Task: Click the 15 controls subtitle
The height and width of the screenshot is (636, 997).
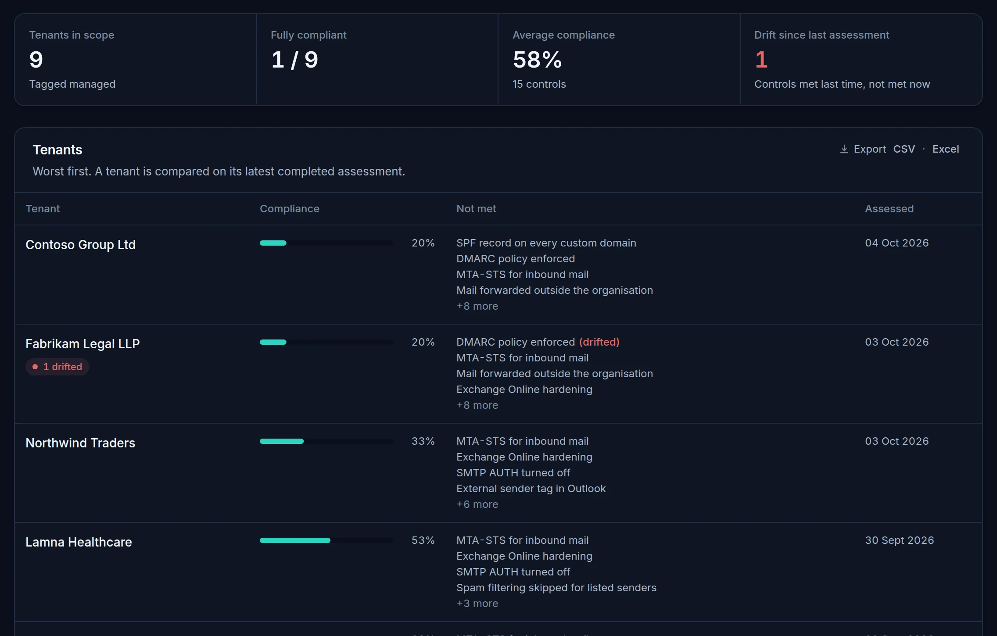Action: (x=539, y=84)
